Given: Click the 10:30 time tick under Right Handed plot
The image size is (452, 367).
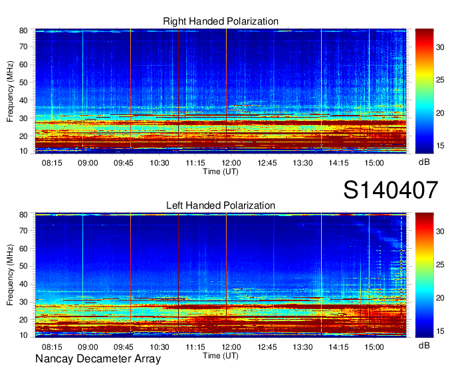Looking at the screenshot, I should 160,163.
